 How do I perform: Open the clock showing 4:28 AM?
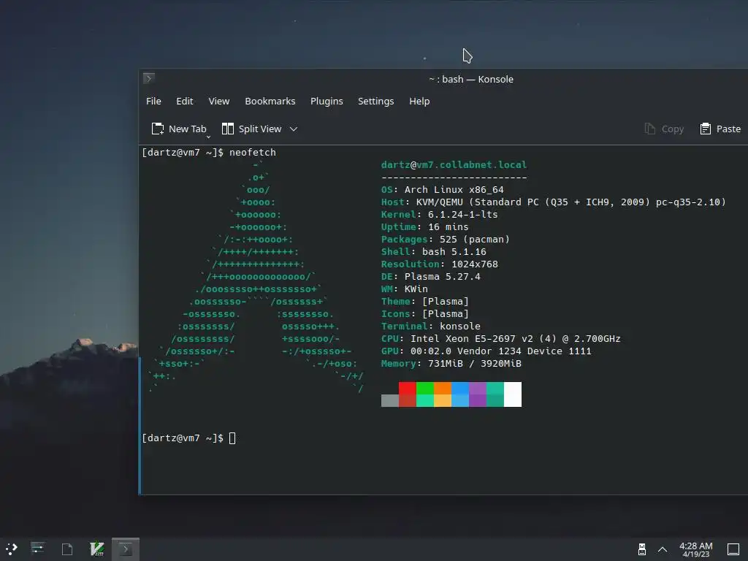pyautogui.click(x=696, y=549)
